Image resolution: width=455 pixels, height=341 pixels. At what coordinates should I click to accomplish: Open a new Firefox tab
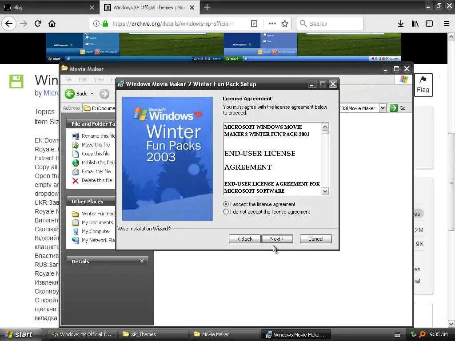207,7
